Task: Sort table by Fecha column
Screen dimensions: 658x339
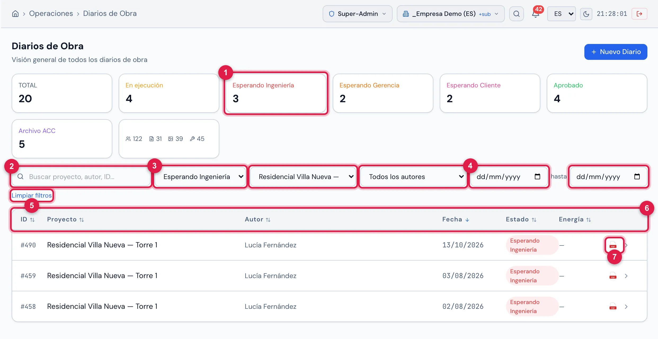Action: click(x=456, y=220)
